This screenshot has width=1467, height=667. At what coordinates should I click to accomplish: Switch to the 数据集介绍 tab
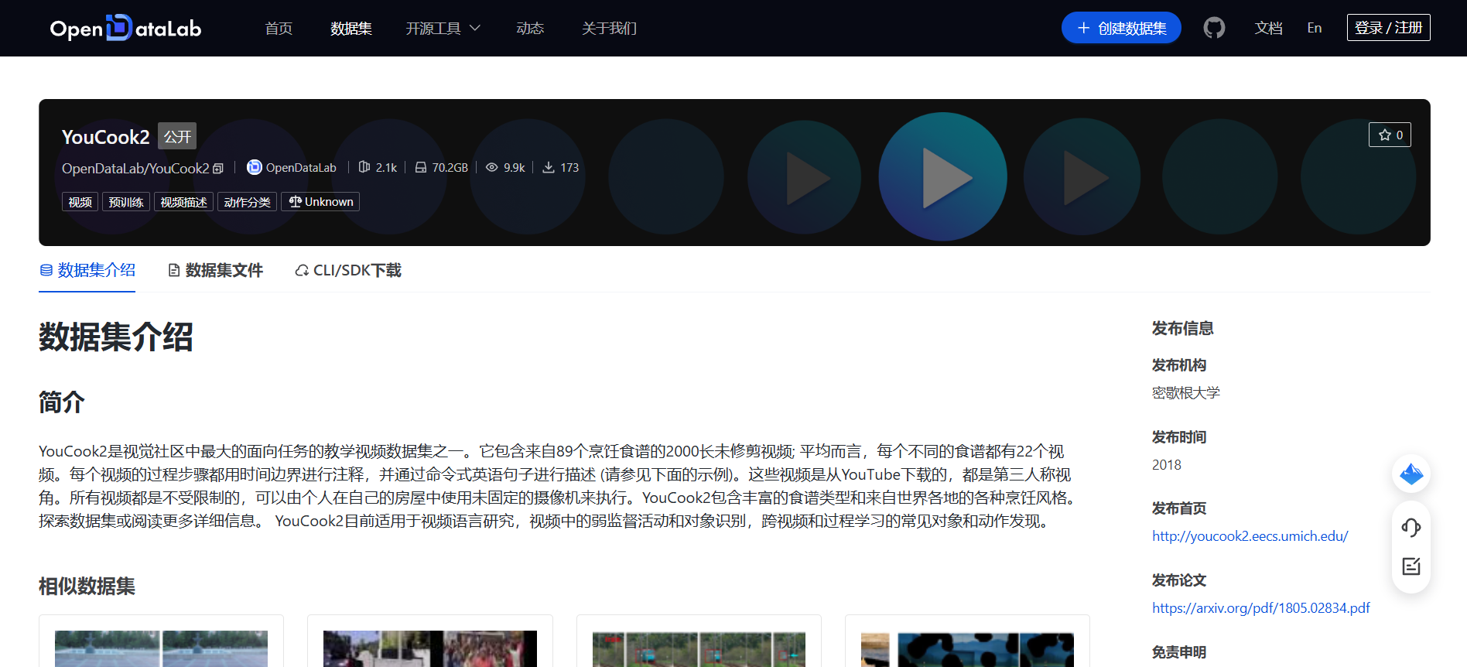tap(87, 270)
